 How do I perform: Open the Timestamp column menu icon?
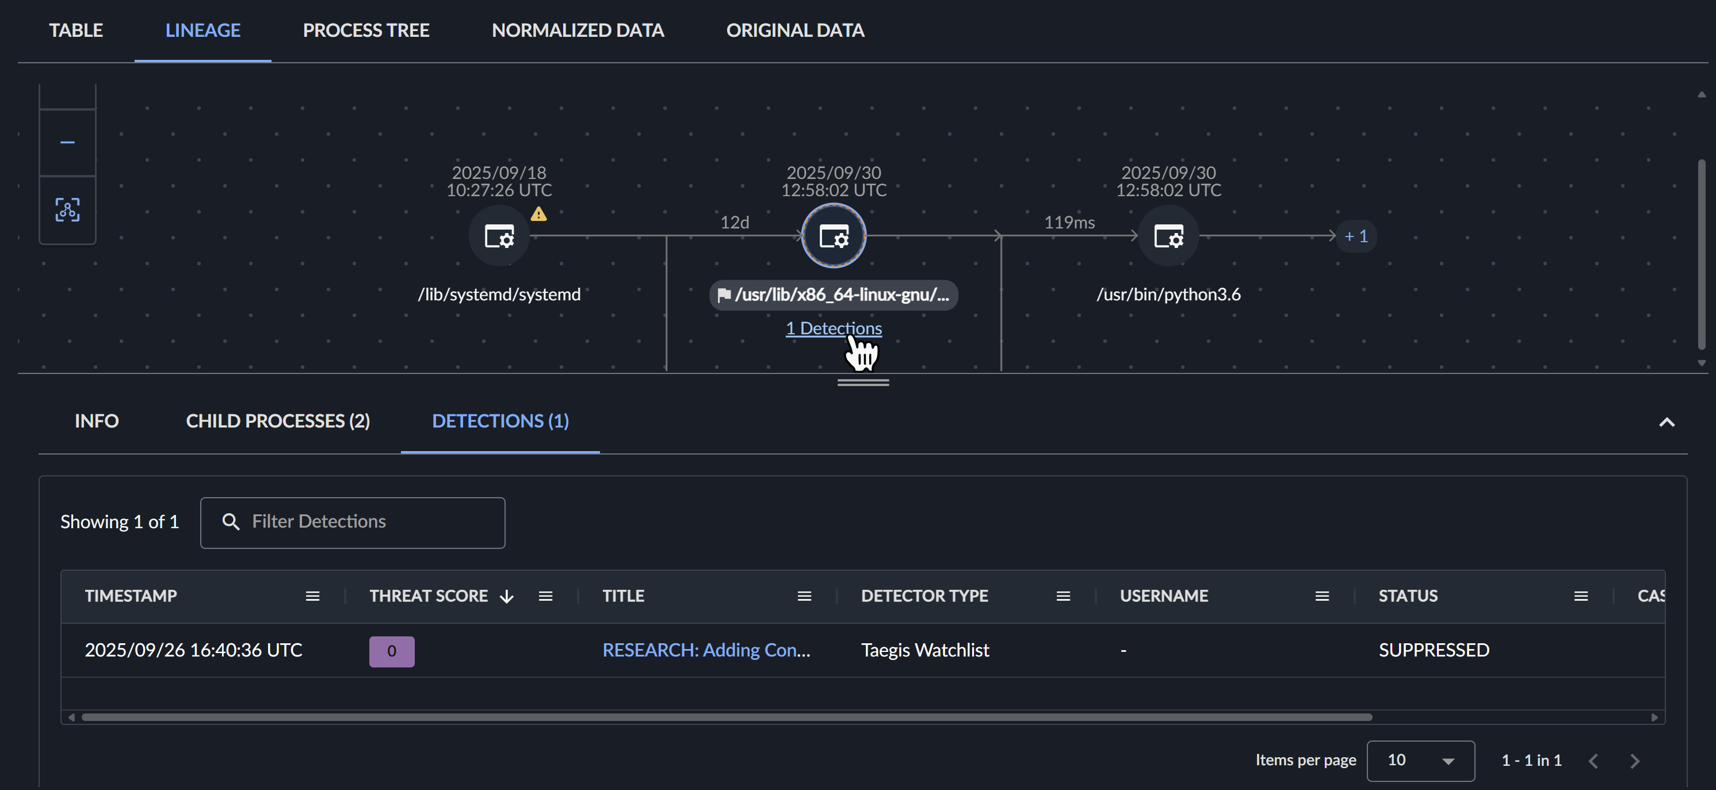pyautogui.click(x=312, y=596)
